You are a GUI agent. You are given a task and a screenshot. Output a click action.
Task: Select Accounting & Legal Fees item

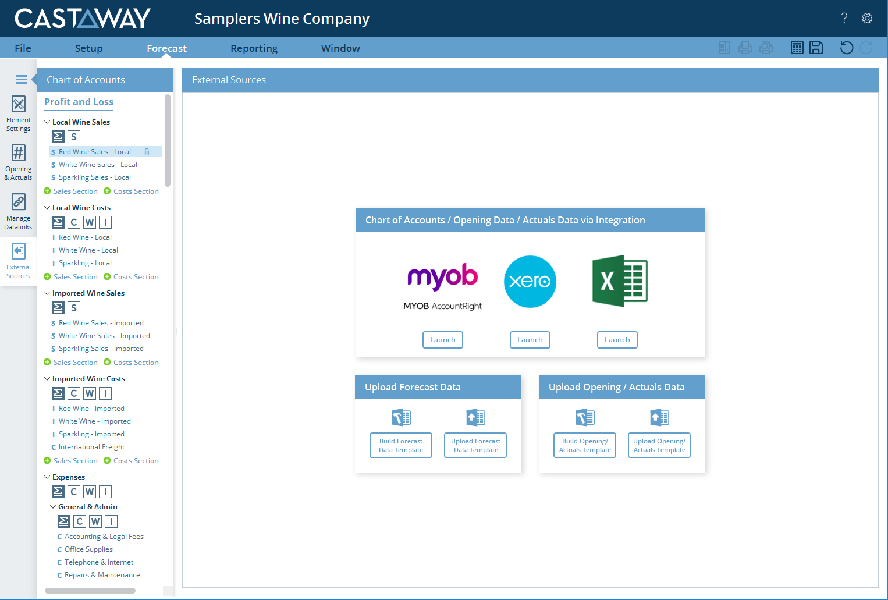click(104, 537)
